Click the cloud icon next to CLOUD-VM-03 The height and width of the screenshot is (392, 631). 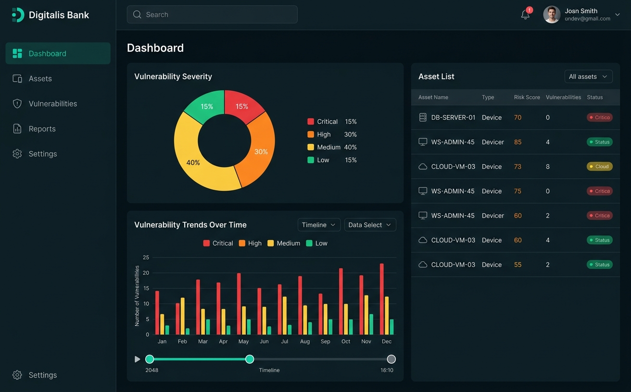click(x=423, y=166)
